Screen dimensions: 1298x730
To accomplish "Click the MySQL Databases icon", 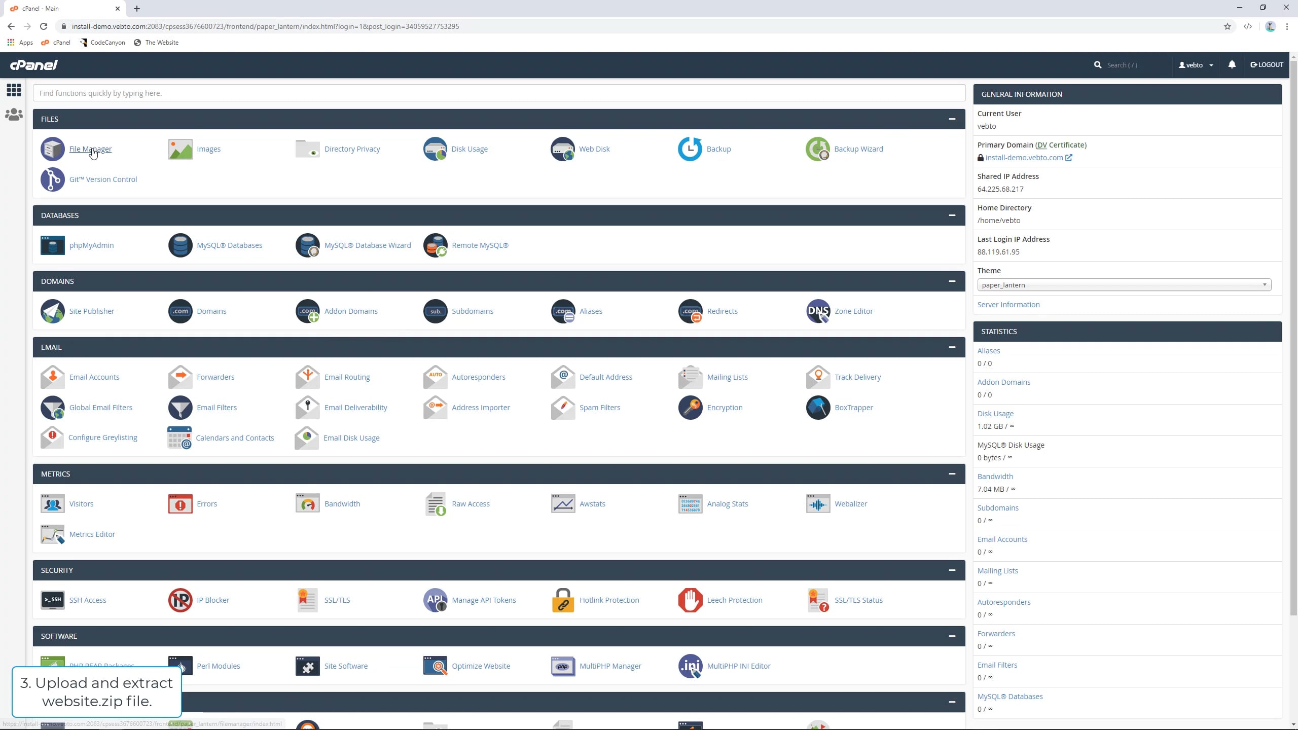I will 180,245.
